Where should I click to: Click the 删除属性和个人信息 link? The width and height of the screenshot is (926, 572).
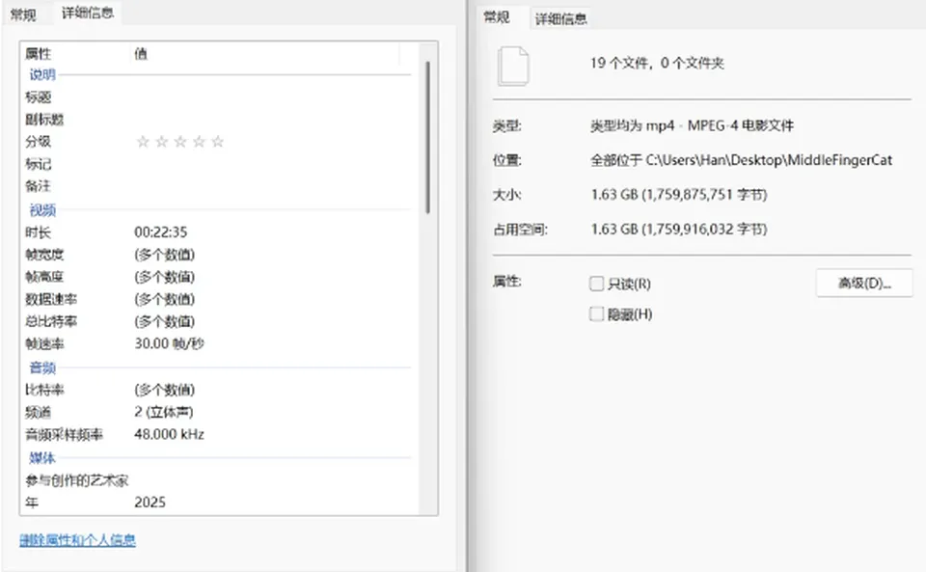[77, 540]
